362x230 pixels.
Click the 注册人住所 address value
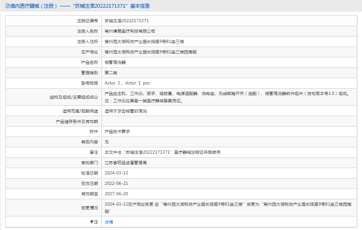(144, 42)
